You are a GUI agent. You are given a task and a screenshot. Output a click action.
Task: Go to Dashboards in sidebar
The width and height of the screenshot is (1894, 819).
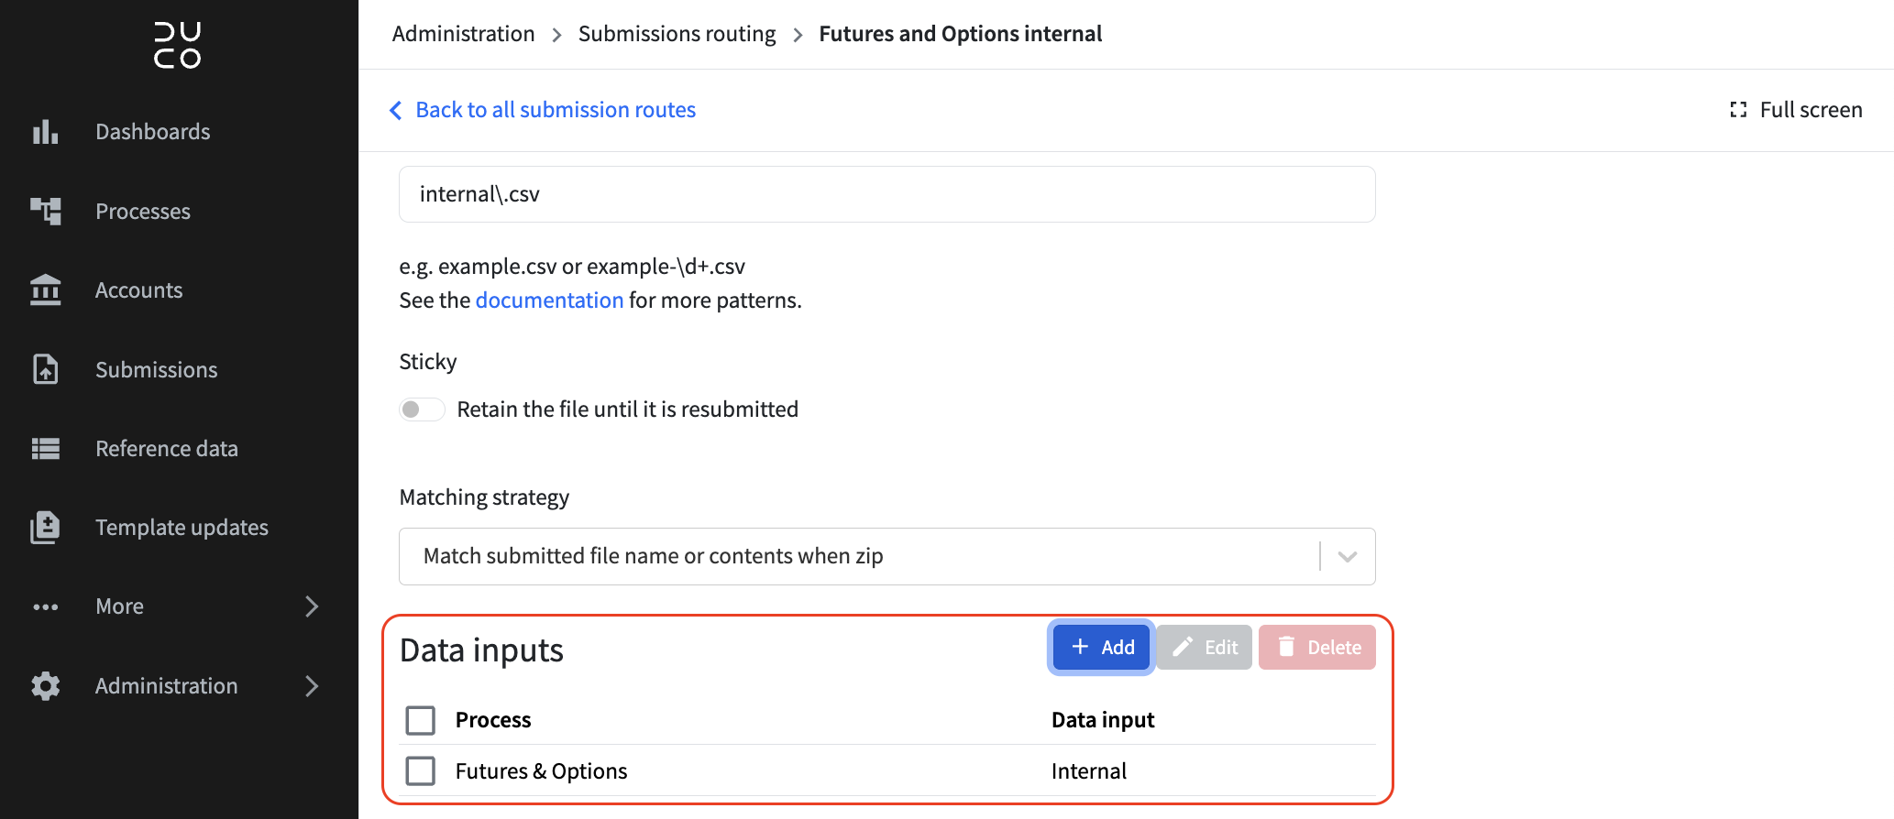[x=153, y=132]
